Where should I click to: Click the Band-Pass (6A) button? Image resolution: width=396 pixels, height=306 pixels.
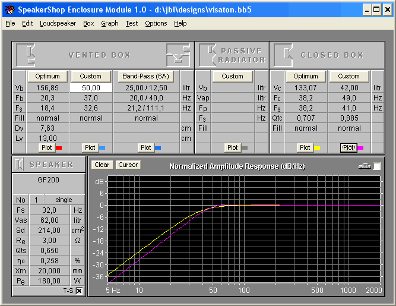(145, 76)
